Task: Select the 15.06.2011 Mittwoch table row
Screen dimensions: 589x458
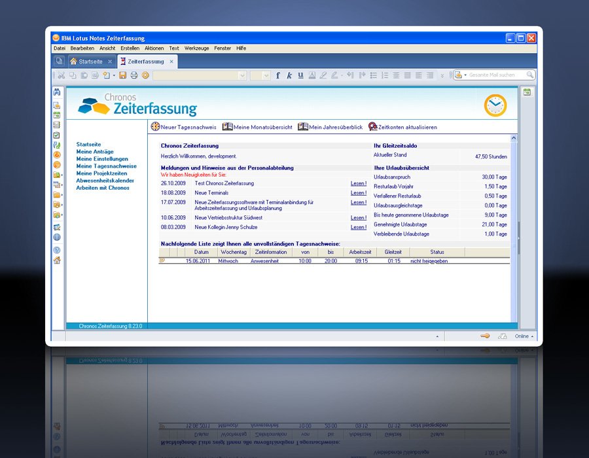Action: [x=334, y=261]
